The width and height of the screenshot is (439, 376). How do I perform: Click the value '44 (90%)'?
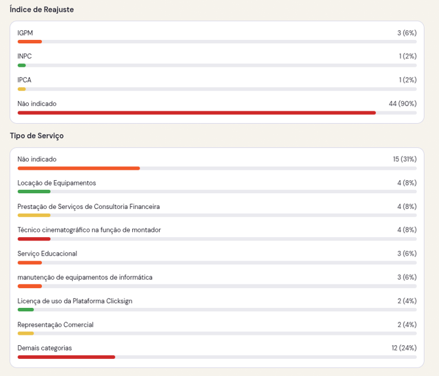coord(402,103)
